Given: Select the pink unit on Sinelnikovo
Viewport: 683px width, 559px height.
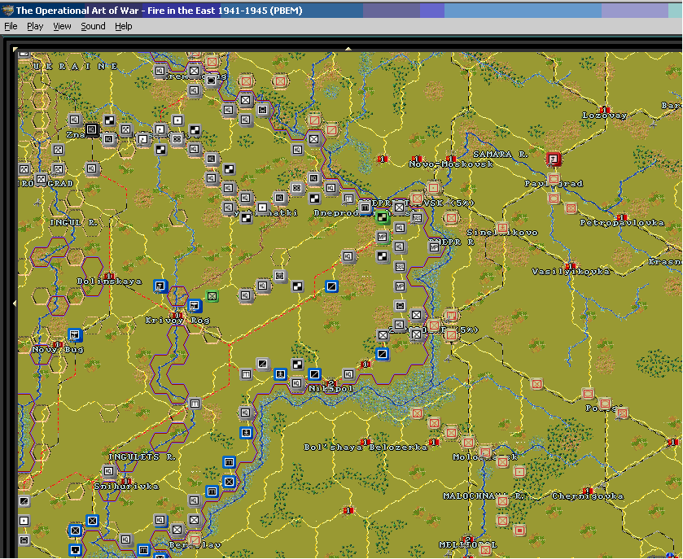Looking at the screenshot, I should coord(502,227).
